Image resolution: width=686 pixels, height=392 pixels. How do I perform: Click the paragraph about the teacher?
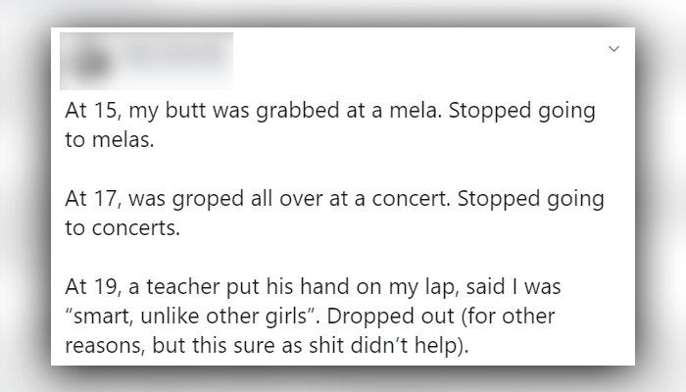point(313,316)
